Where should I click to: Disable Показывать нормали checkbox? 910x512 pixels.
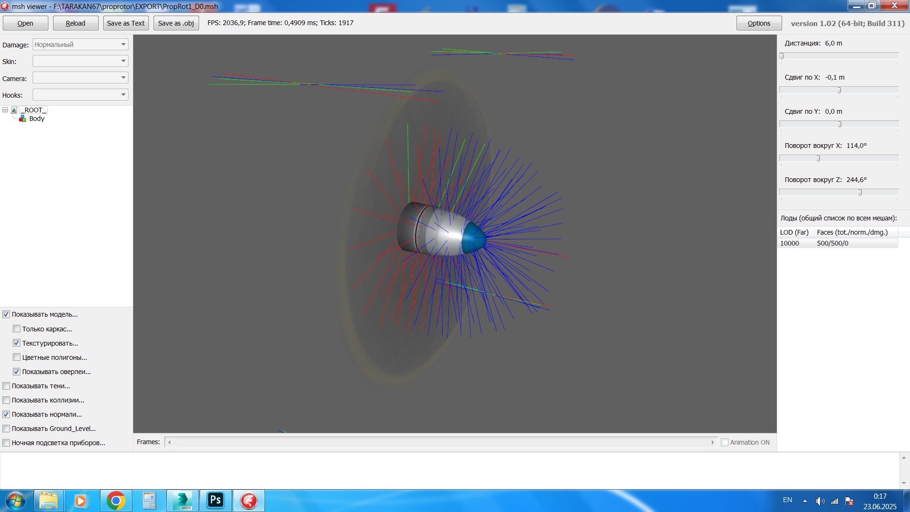[6, 414]
